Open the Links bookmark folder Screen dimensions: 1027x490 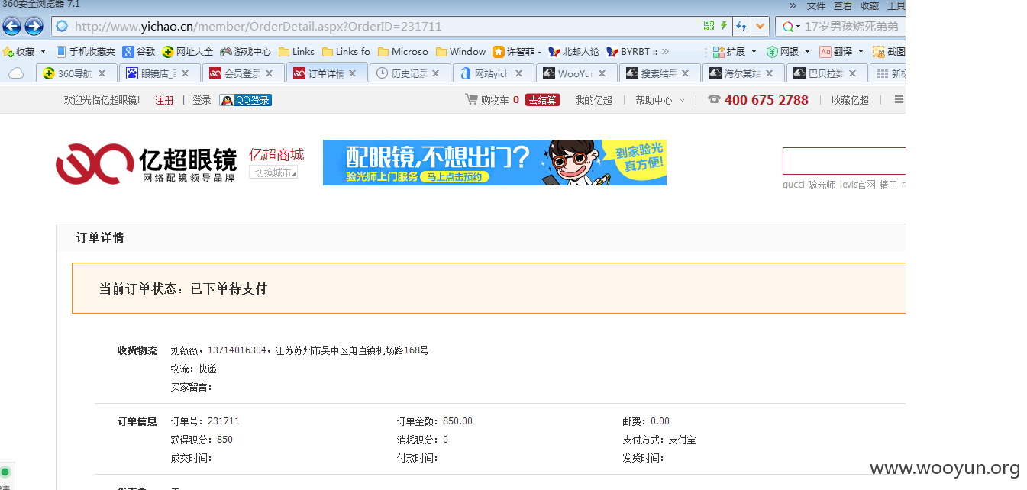click(297, 52)
